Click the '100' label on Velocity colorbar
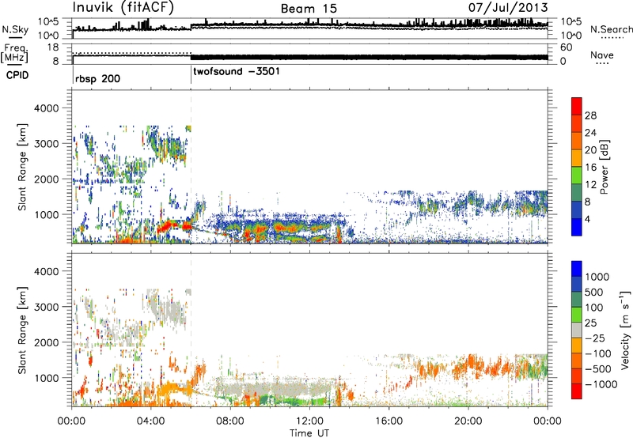The width and height of the screenshot is (633, 438). [x=594, y=308]
